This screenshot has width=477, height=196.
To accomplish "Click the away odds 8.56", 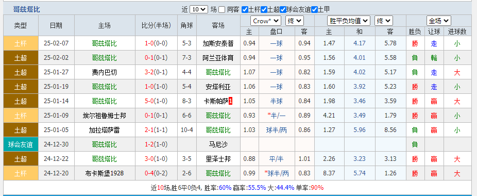I will (x=390, y=130).
